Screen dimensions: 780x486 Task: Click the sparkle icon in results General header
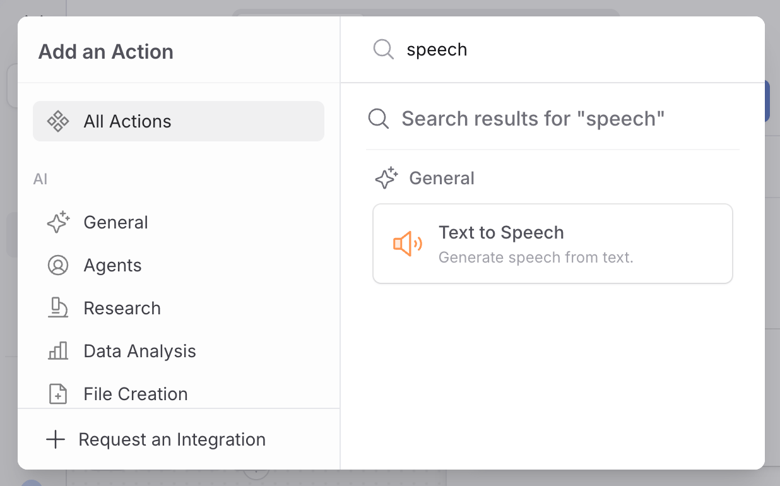pyautogui.click(x=386, y=178)
